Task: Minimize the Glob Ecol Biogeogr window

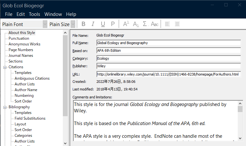Action: (212, 5)
